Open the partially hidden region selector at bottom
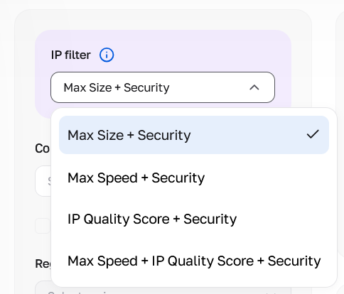344x294 pixels. coord(163,288)
